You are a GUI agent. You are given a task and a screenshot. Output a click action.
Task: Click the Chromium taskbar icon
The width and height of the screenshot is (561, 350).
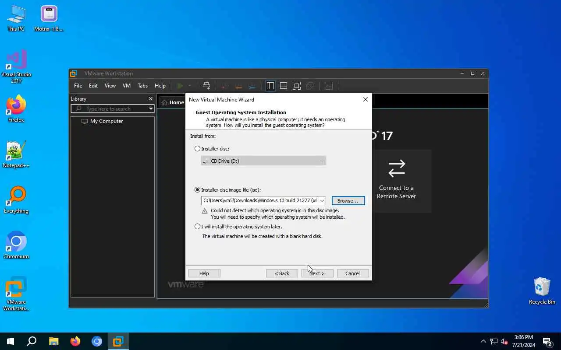pos(97,341)
